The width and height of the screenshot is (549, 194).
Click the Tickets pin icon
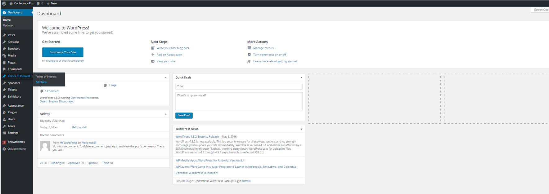click(4, 90)
